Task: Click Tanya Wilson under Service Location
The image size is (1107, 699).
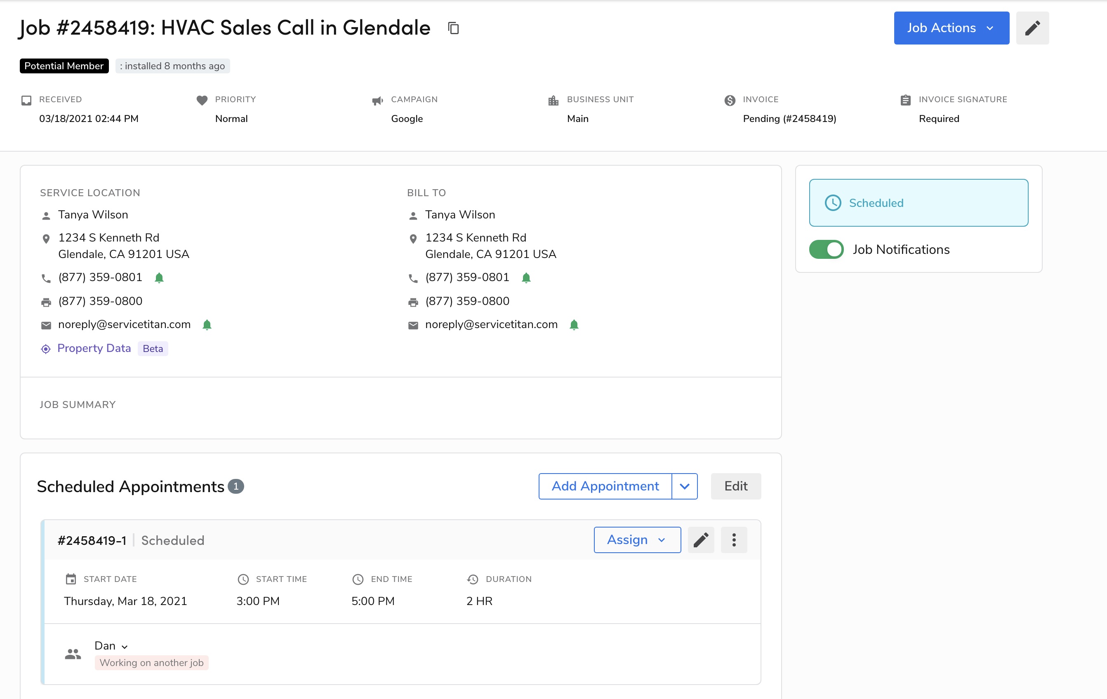Action: 93,214
